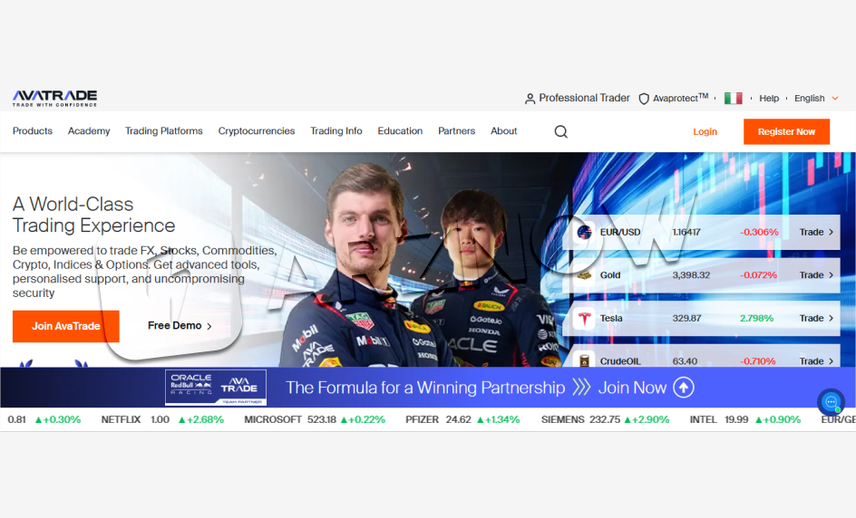Screen dimensions: 856x518
Task: Click the Join Now banner text
Action: tap(632, 388)
